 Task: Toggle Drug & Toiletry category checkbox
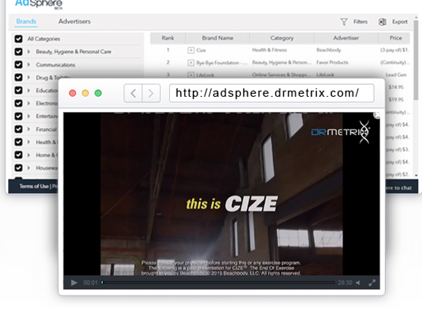(19, 77)
